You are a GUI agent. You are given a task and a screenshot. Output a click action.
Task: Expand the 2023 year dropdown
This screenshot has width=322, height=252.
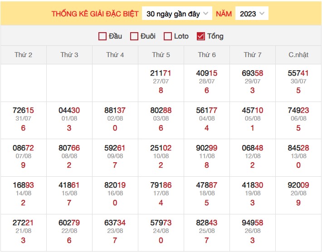[x=252, y=14]
